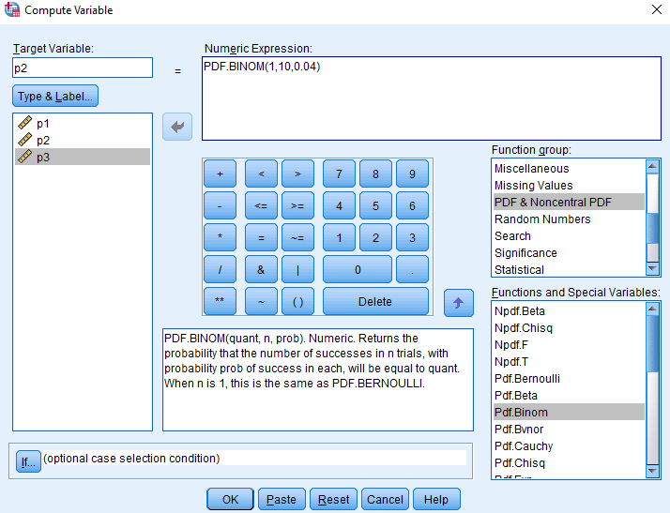Select variable p1 in the variable list

(43, 123)
